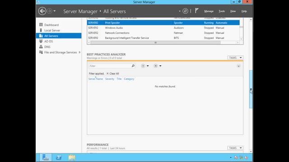Click the File and Storage Services icon

[x=41, y=52]
